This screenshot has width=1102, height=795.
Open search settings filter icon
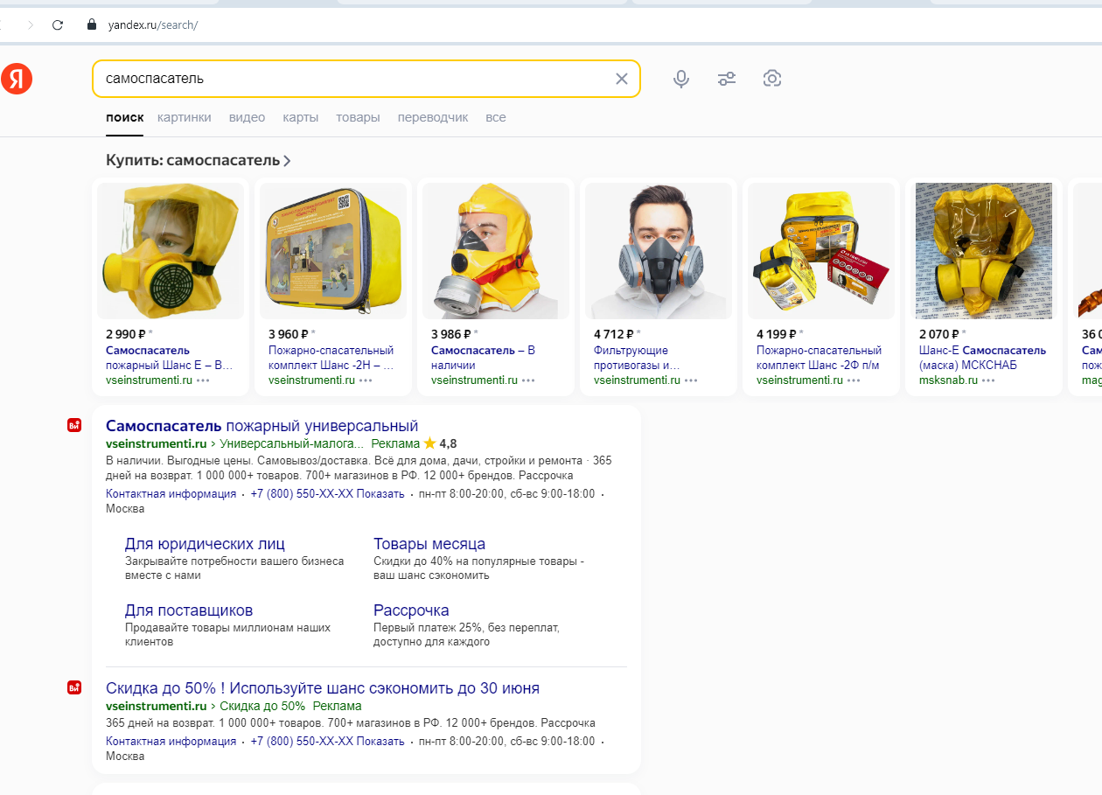pyautogui.click(x=727, y=79)
